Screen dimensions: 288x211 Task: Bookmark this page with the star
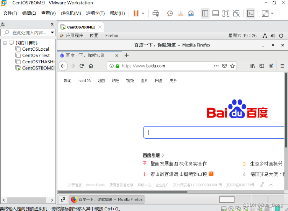coord(232,66)
